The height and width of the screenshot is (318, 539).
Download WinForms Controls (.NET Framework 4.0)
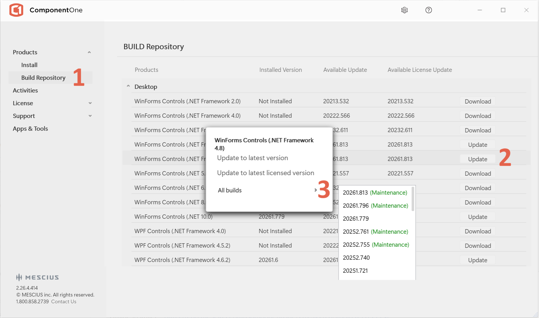478,116
